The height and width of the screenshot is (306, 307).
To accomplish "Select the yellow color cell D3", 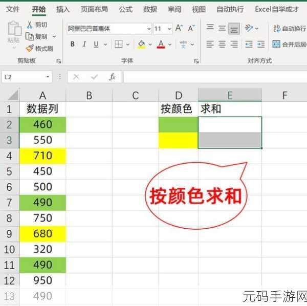I will 179,140.
